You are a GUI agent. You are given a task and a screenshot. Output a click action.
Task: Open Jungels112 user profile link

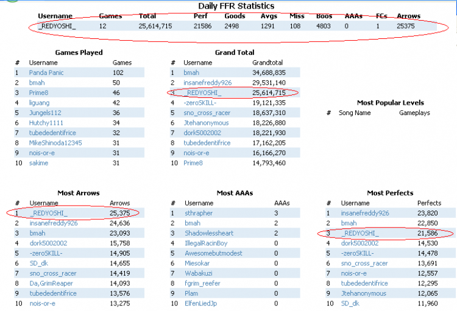tap(44, 113)
